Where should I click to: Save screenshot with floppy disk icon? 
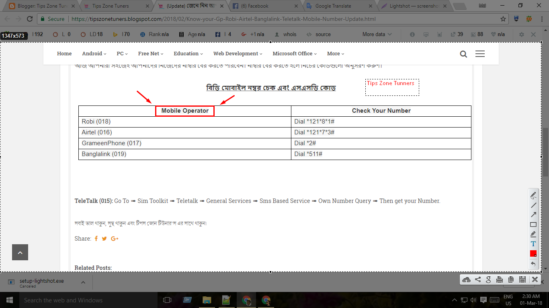[x=522, y=280]
